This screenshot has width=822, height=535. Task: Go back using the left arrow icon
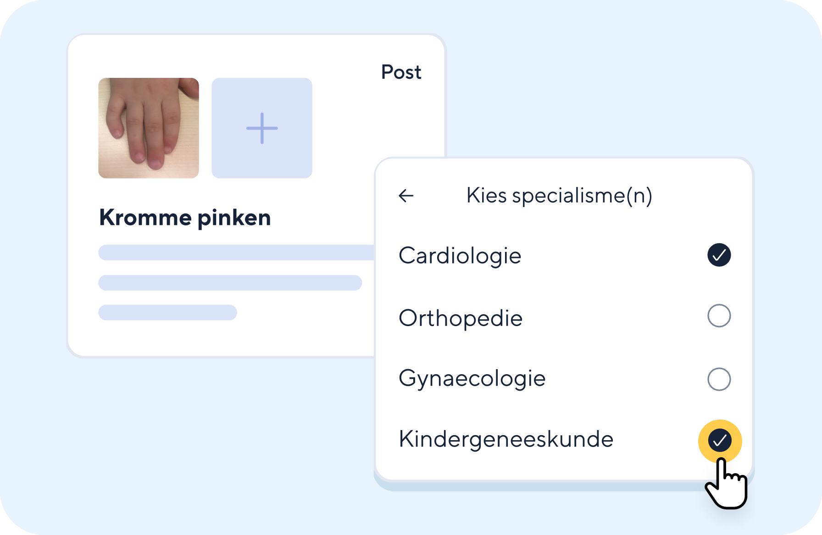[x=406, y=196]
